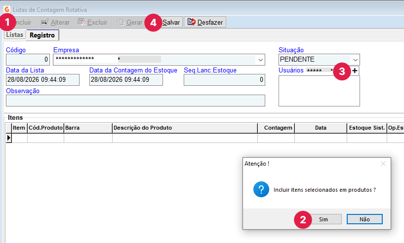Confirm with the Sim button
The width and height of the screenshot is (404, 243).
pos(323,219)
